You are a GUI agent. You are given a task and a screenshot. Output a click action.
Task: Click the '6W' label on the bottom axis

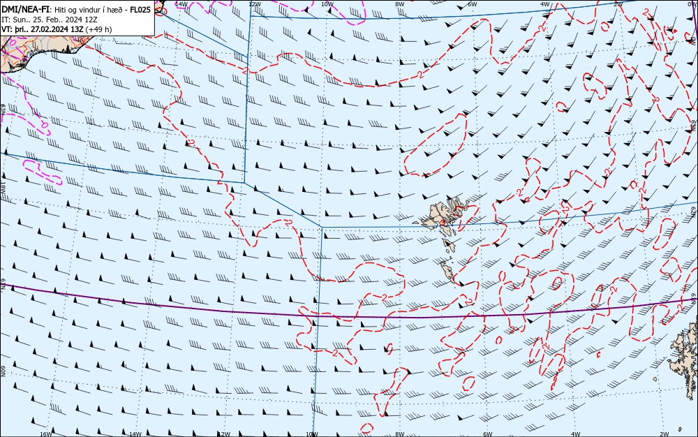click(x=487, y=434)
